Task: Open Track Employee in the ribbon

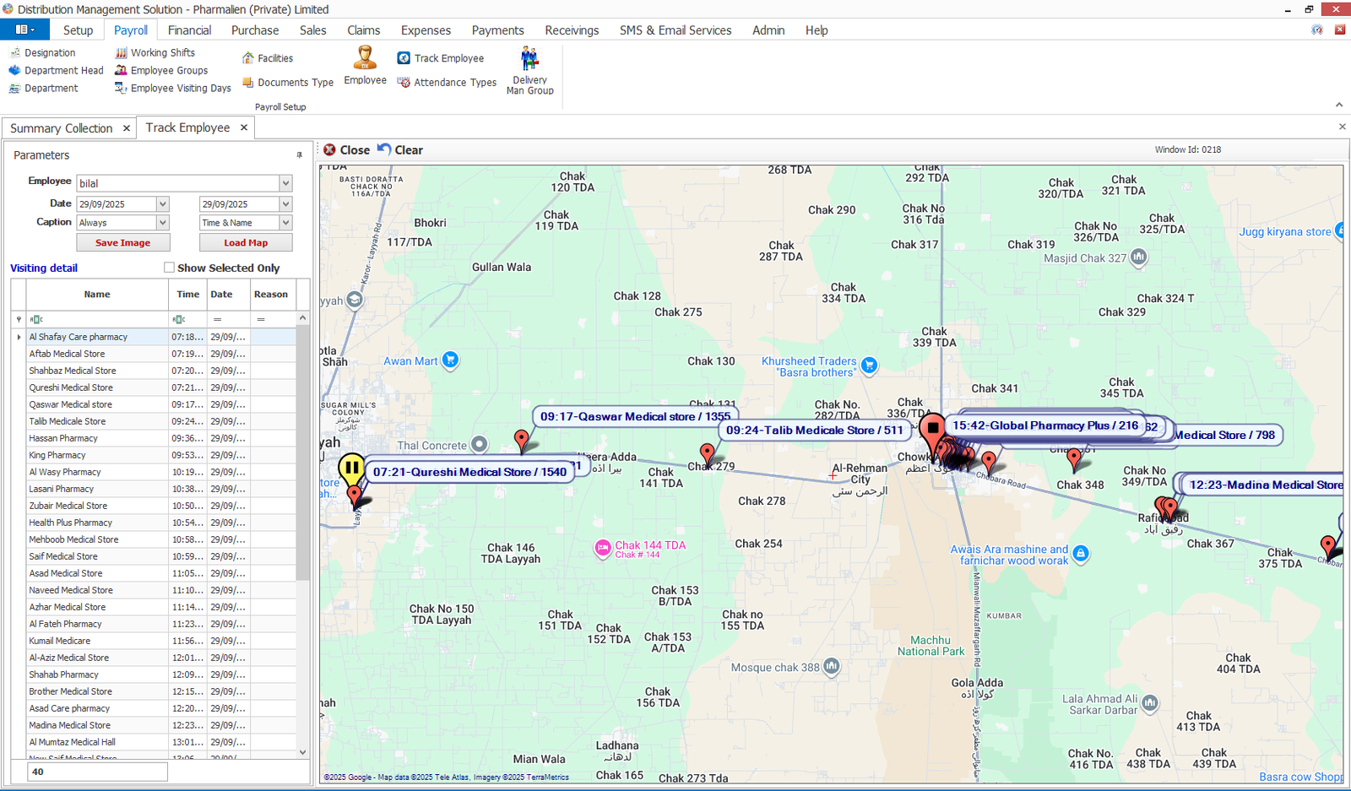Action: [x=404, y=58]
